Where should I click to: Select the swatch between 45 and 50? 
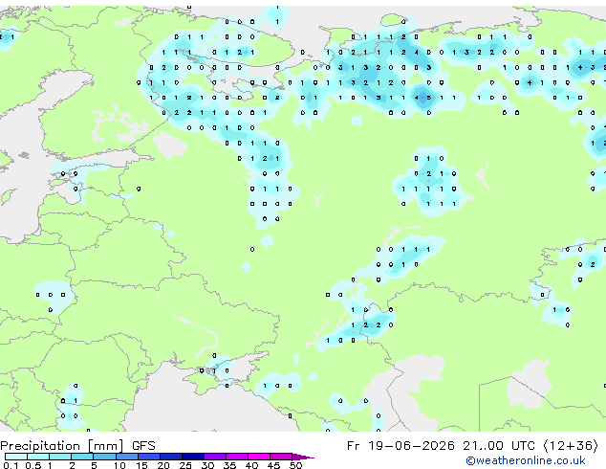pos(281,457)
